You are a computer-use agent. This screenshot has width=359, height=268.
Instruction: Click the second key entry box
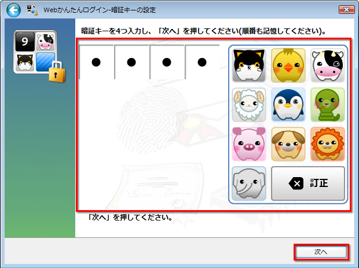pyautogui.click(x=131, y=62)
